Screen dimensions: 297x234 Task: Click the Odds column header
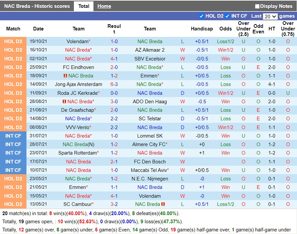pos(225,29)
